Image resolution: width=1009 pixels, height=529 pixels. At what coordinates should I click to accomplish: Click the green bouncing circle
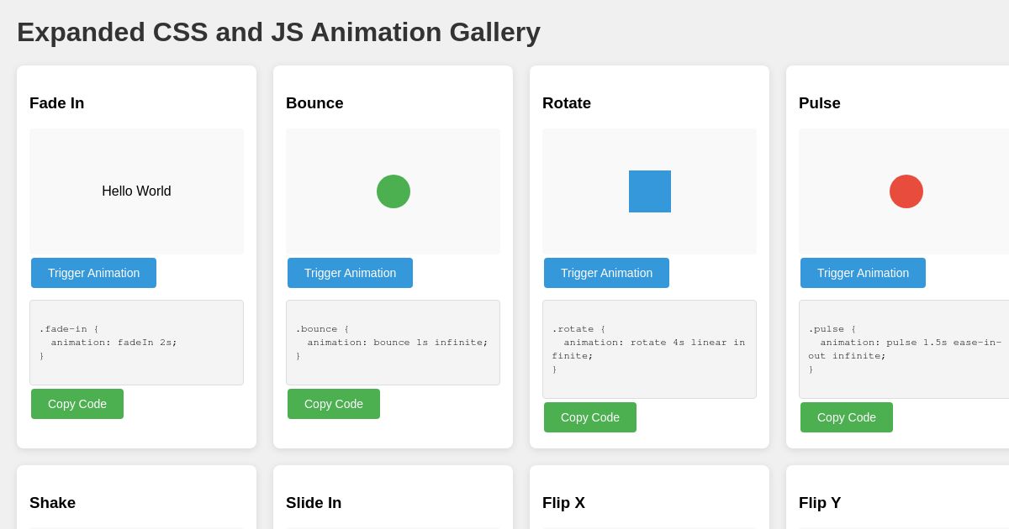[394, 191]
